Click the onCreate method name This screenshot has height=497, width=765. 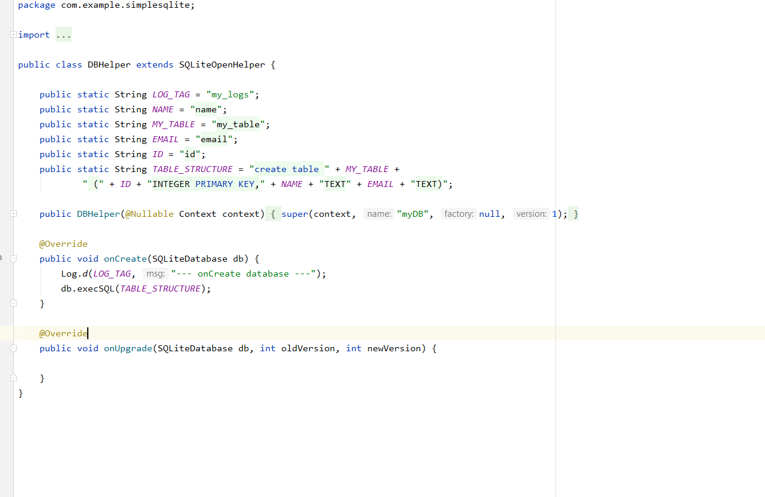click(125, 259)
